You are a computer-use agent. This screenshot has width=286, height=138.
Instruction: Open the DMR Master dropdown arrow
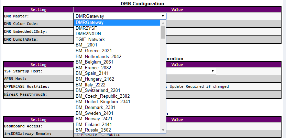163,16
